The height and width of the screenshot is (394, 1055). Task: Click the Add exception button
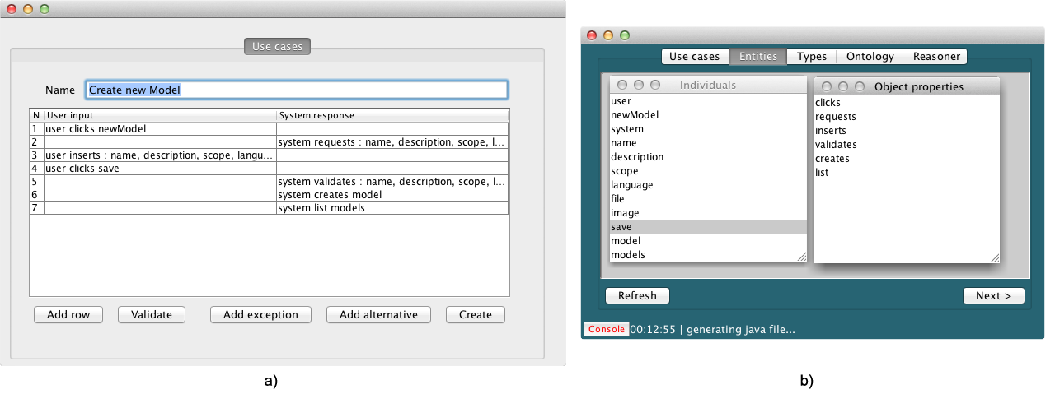click(260, 314)
